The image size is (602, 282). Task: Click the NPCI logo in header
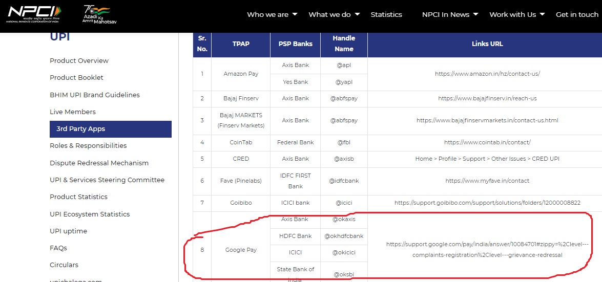[x=34, y=14]
